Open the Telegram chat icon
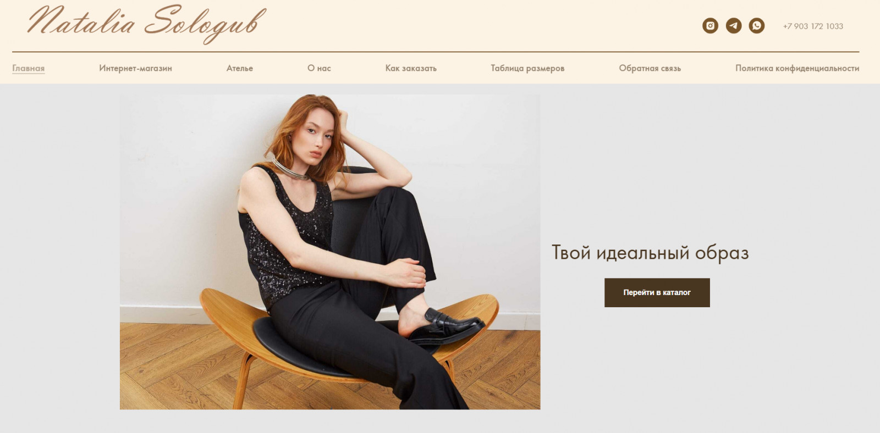This screenshot has width=880, height=433. click(x=734, y=25)
